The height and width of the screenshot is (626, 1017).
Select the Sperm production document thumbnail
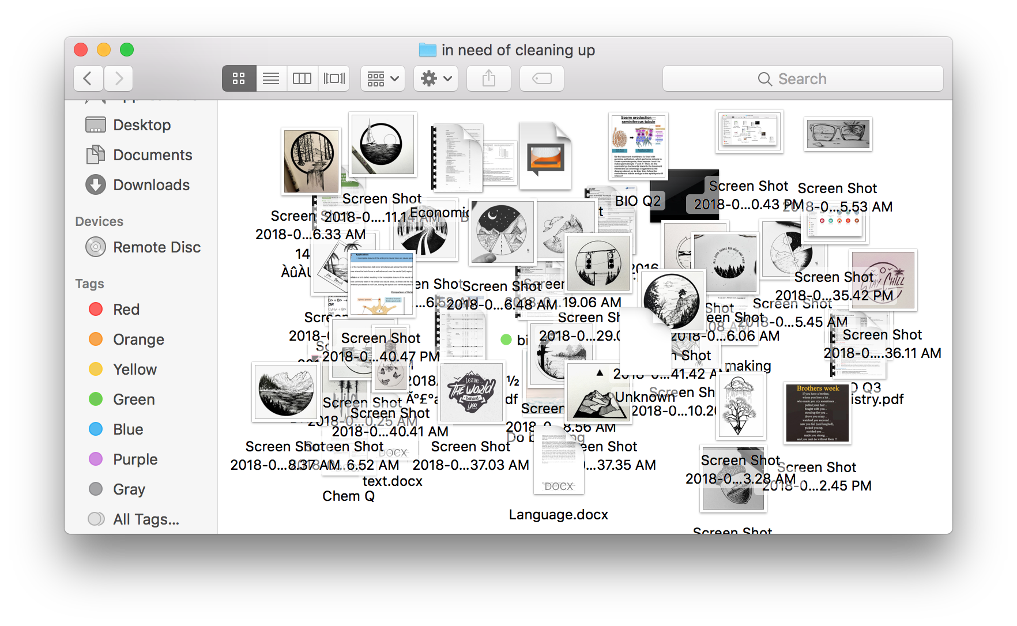(x=638, y=146)
